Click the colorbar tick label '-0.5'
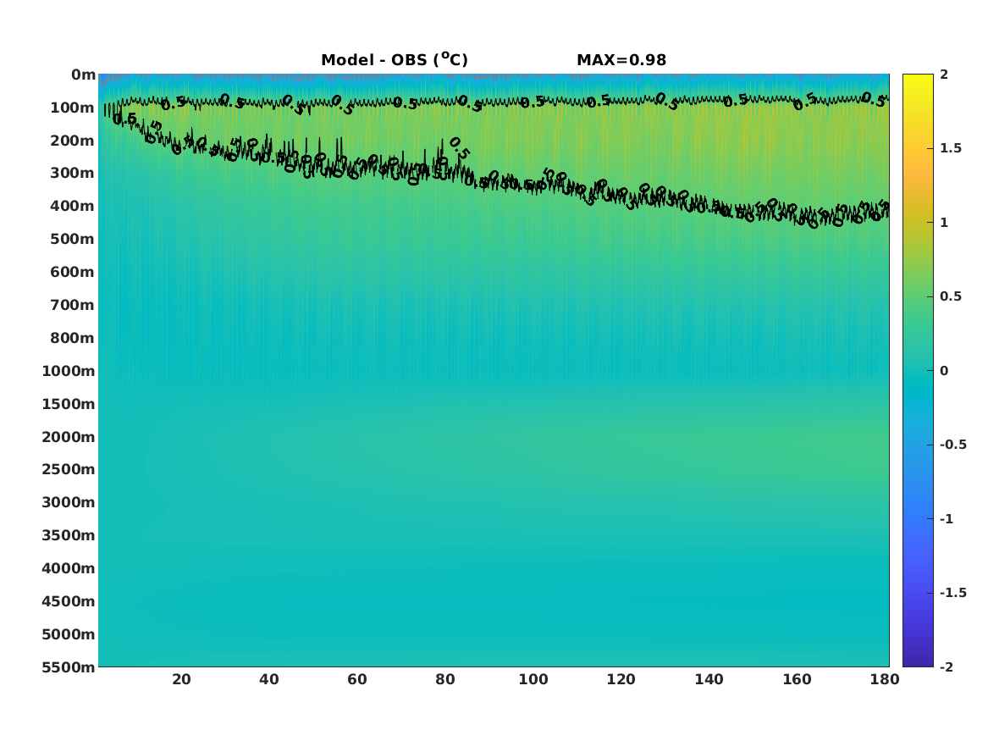 [952, 445]
